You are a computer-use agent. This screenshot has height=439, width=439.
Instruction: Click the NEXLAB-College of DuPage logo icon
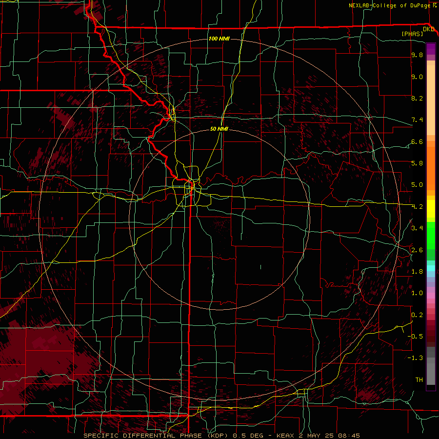[435, 5]
